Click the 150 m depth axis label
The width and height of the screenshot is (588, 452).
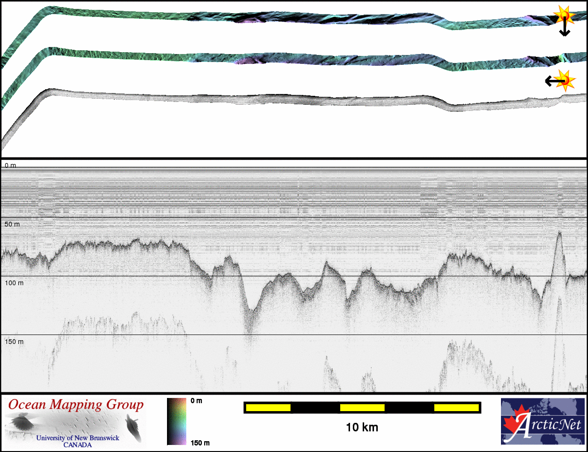pos(14,342)
